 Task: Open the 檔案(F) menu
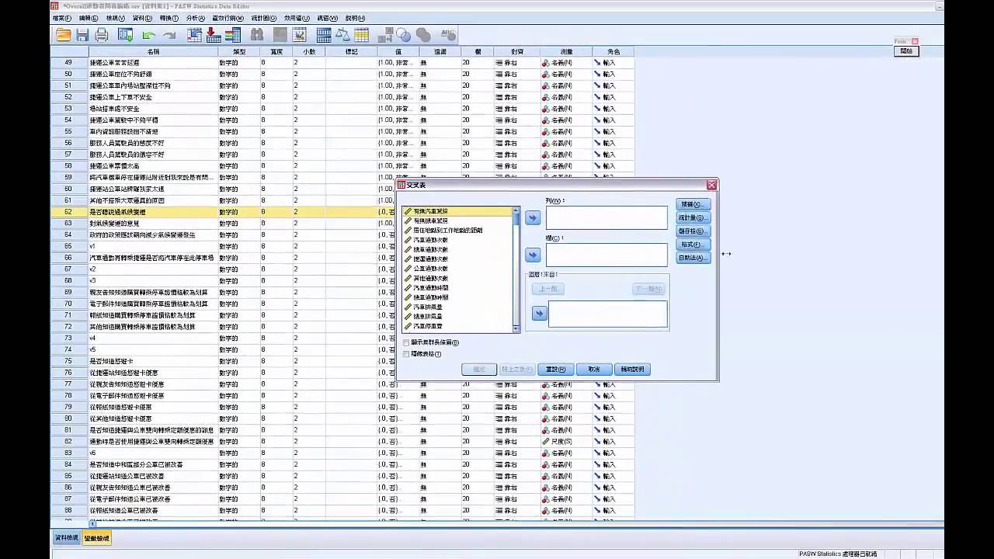click(61, 18)
